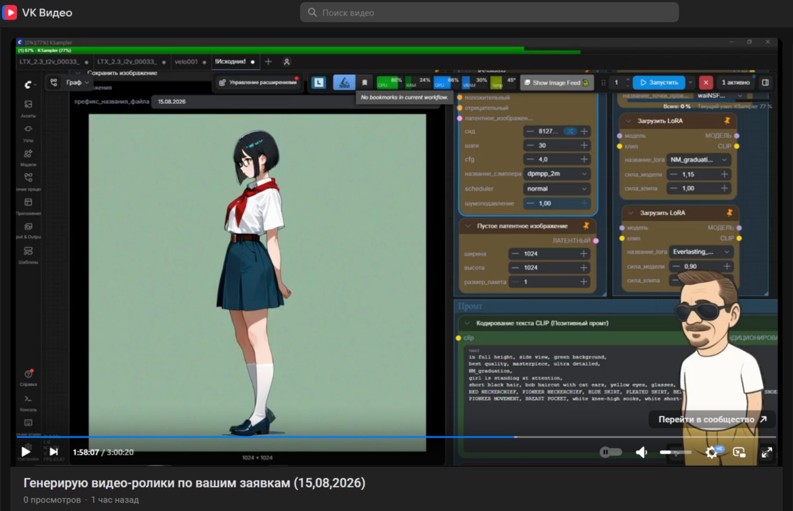This screenshot has width=793, height=511.
Task: Open название_lora NM_graduati... dropdown
Action: 698,160
